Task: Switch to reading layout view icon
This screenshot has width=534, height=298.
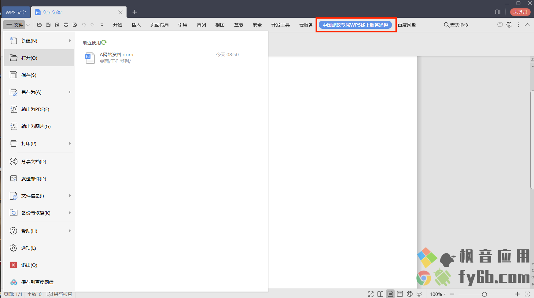Action: point(380,294)
